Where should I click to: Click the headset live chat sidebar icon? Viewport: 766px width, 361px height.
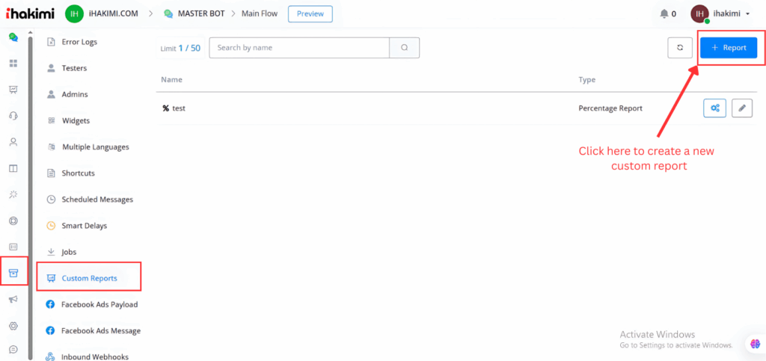13,116
